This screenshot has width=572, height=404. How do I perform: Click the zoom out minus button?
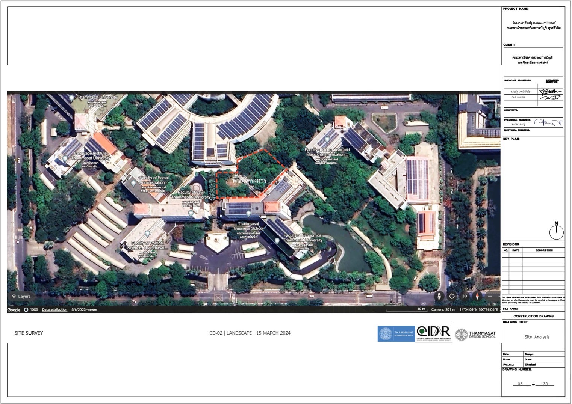490,296
